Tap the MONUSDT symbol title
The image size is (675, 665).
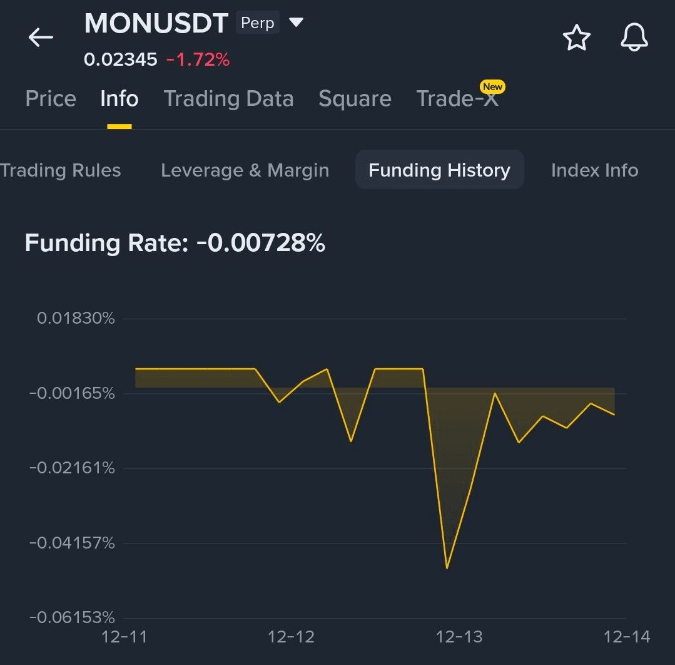coord(156,24)
